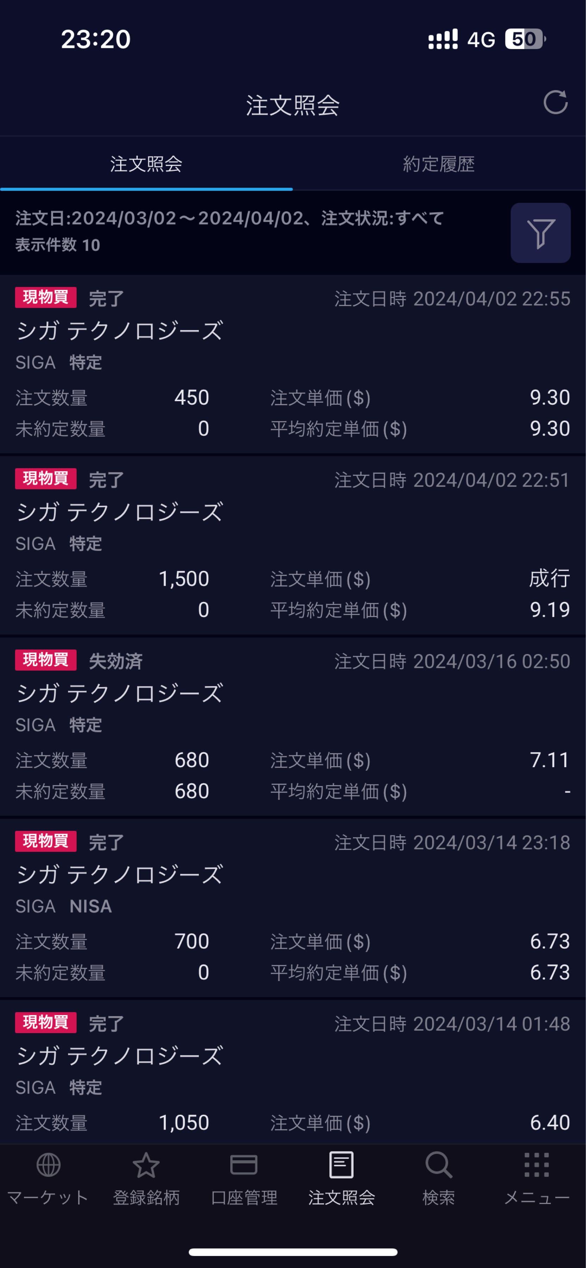Open the NISA order for 700 shares
The image size is (586, 1268).
(x=293, y=908)
